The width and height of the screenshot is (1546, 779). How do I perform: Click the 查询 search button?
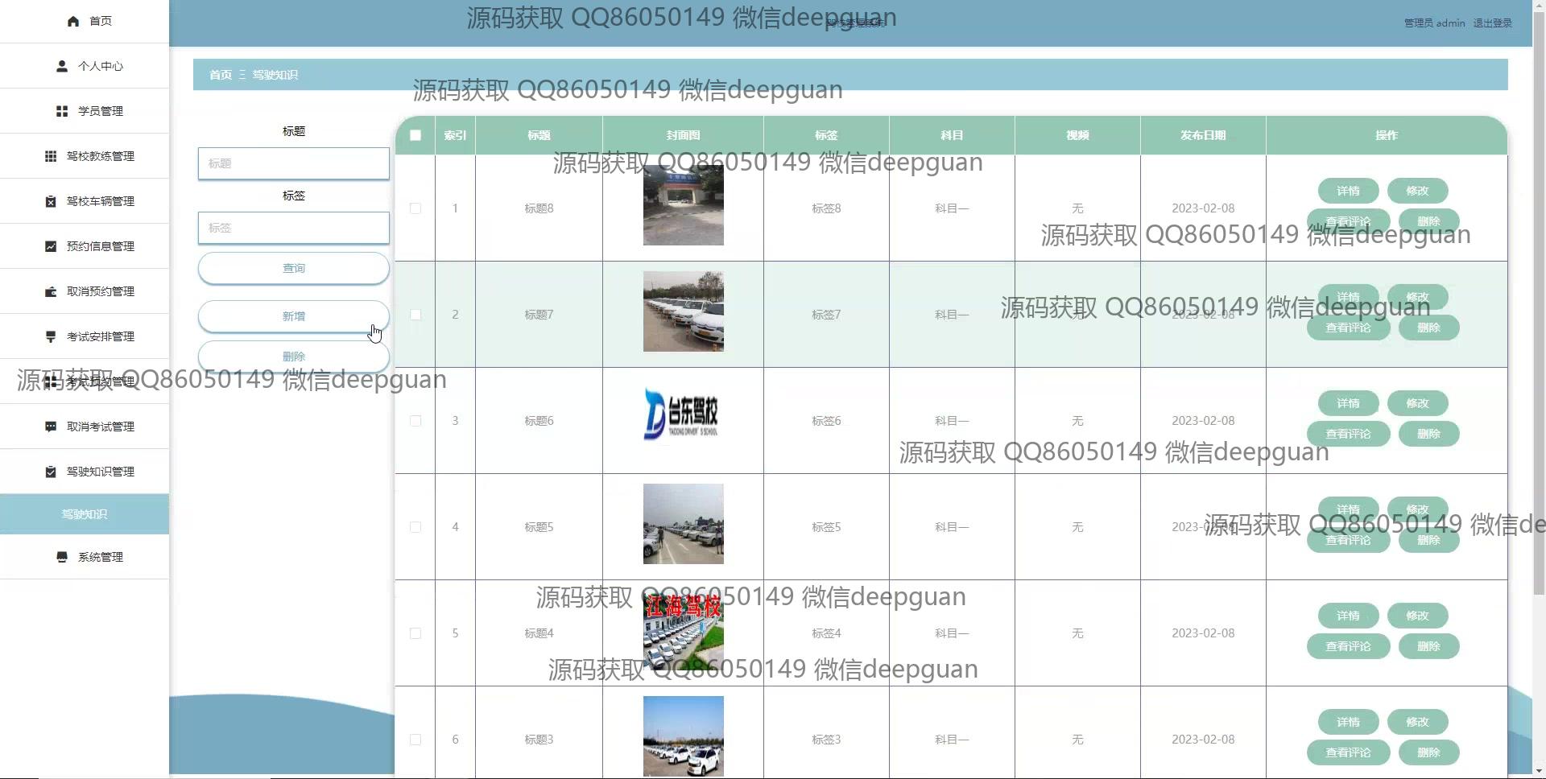[294, 268]
